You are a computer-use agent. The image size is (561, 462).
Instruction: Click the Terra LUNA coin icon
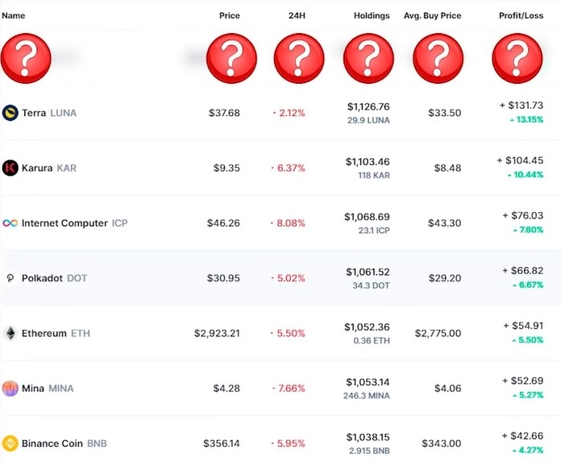point(10,113)
